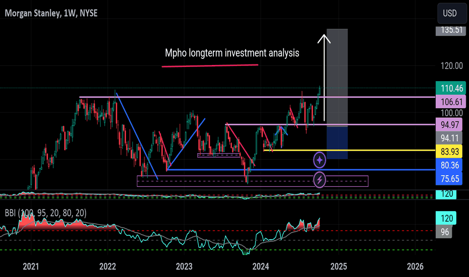Click the 2022 label on the time axis

107,266
